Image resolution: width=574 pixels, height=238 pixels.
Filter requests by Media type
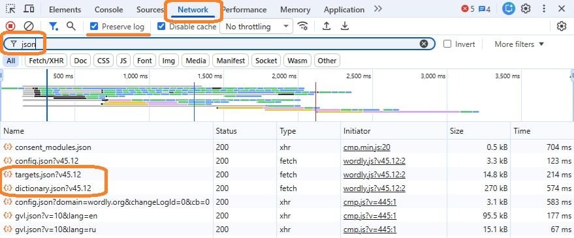pos(195,61)
